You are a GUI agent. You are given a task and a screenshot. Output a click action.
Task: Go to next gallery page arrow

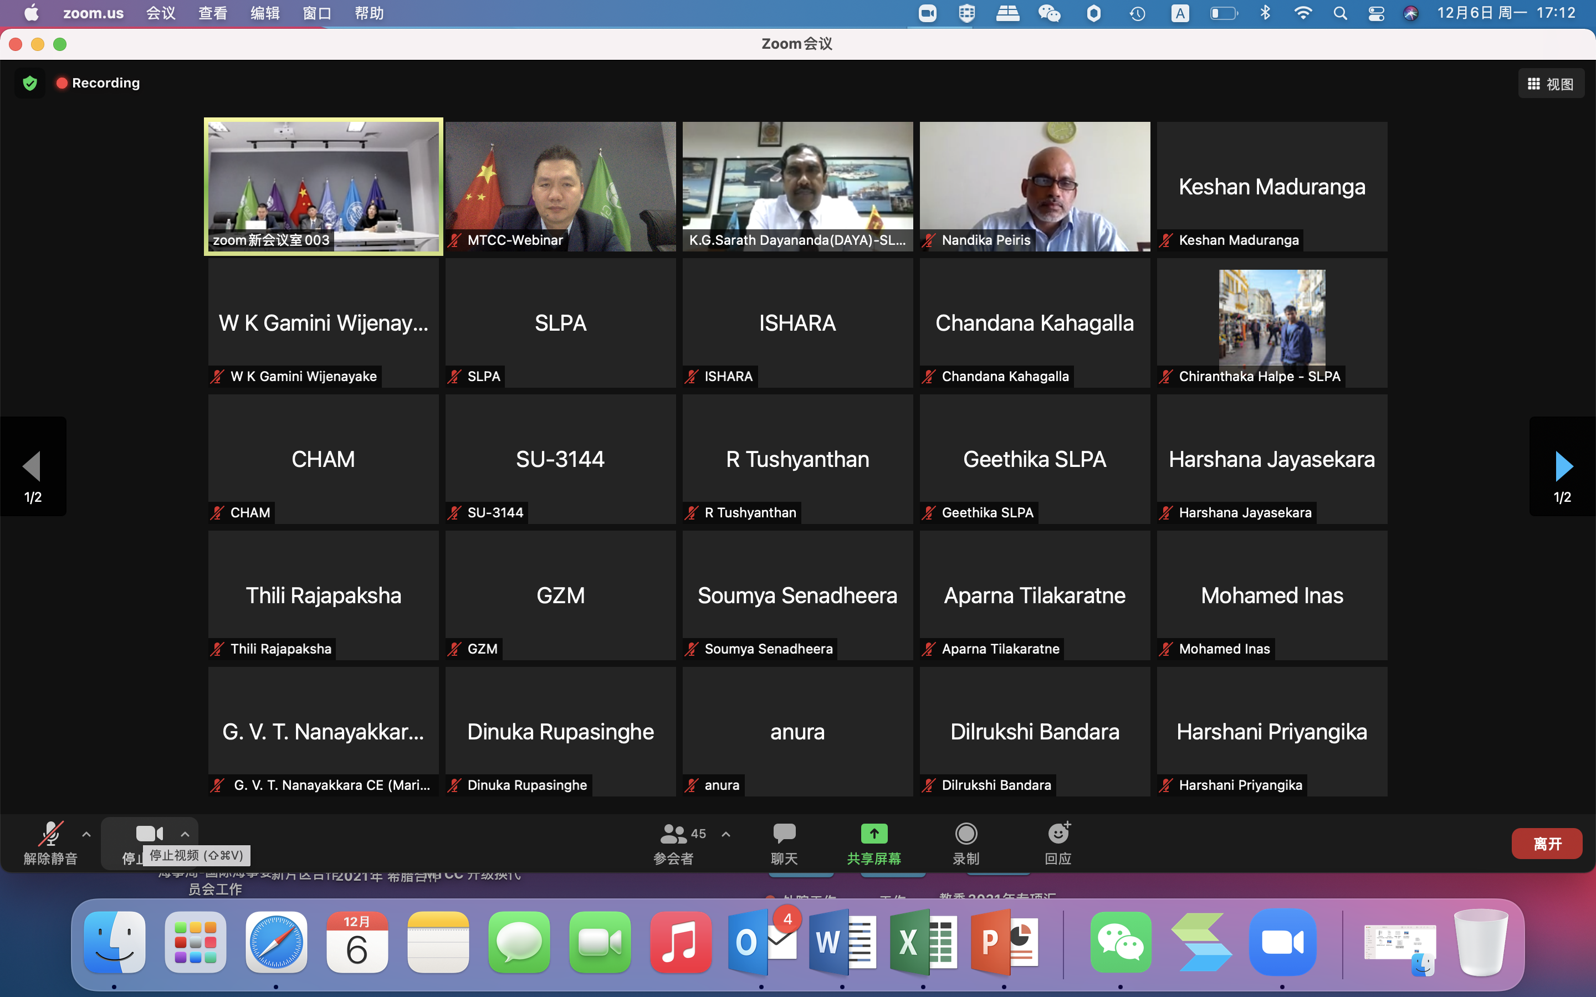pos(1562,466)
